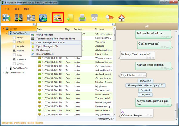The image size is (179, 126).
Task: Expand the Local Databases node
Action: pos(3,73)
